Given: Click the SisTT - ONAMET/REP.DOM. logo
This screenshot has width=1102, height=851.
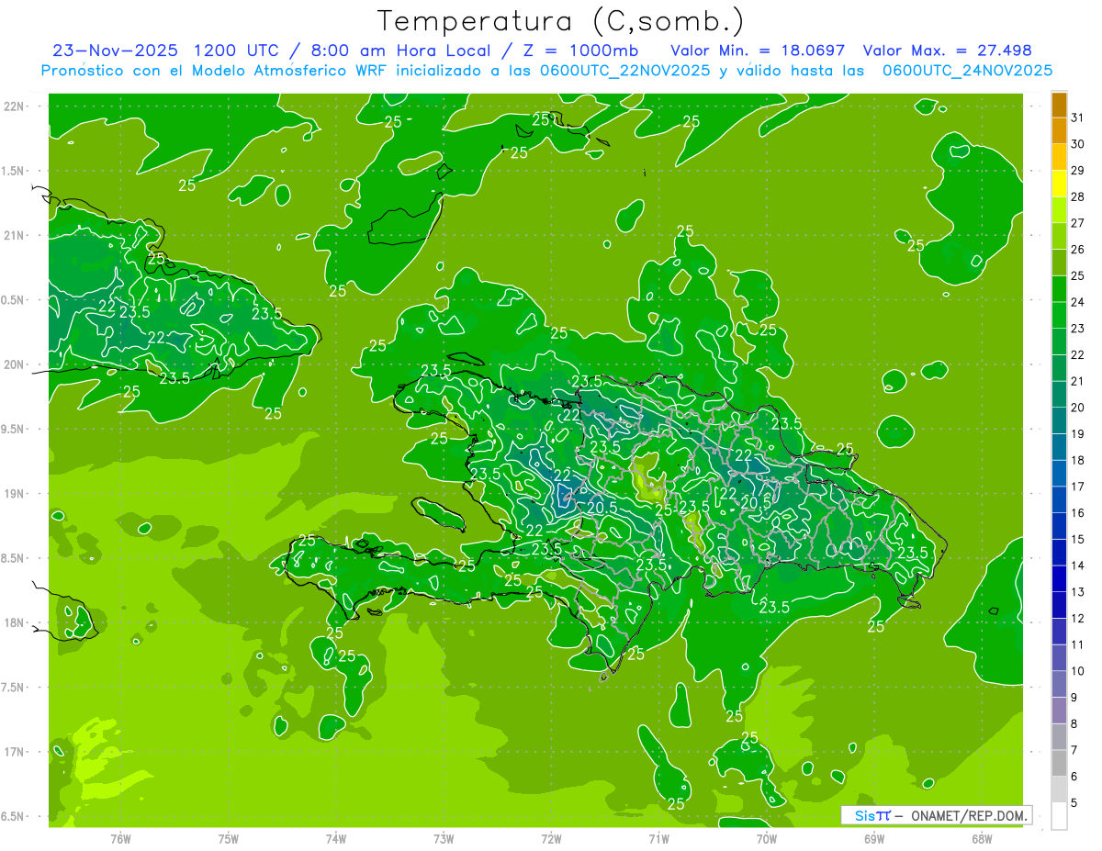Looking at the screenshot, I should click(937, 815).
